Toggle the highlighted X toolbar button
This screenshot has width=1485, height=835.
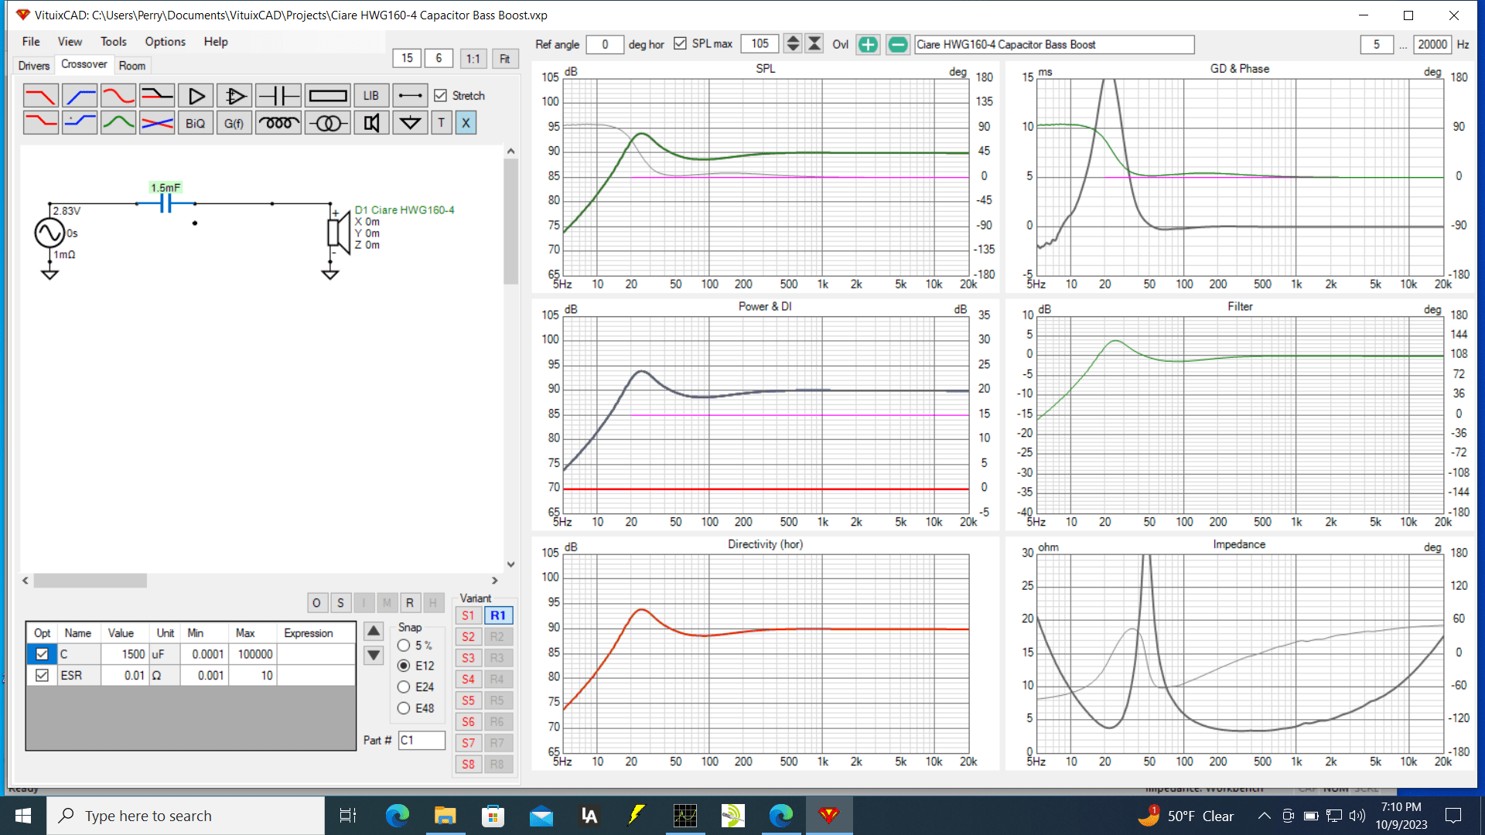pyautogui.click(x=466, y=123)
